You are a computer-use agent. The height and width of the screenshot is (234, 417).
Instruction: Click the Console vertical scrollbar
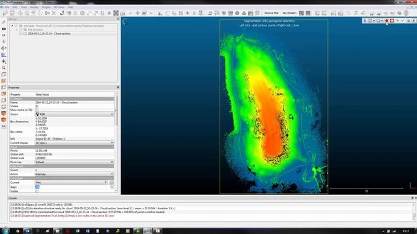(x=414, y=212)
